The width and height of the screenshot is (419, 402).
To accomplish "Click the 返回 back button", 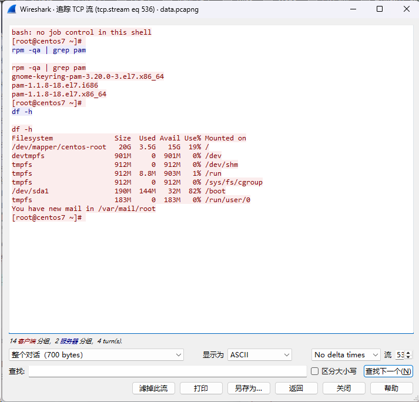I will [x=296, y=388].
